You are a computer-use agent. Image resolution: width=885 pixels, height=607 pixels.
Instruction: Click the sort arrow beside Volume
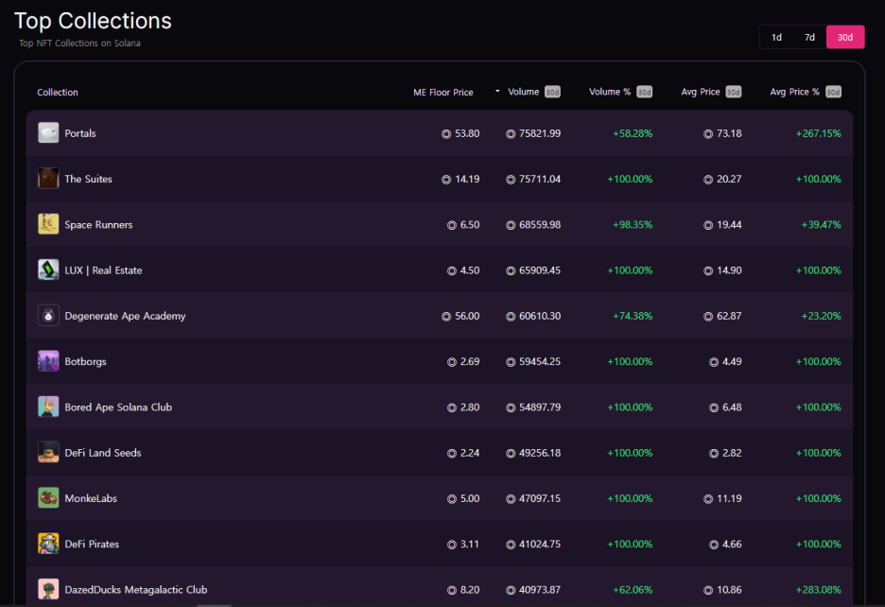point(497,91)
